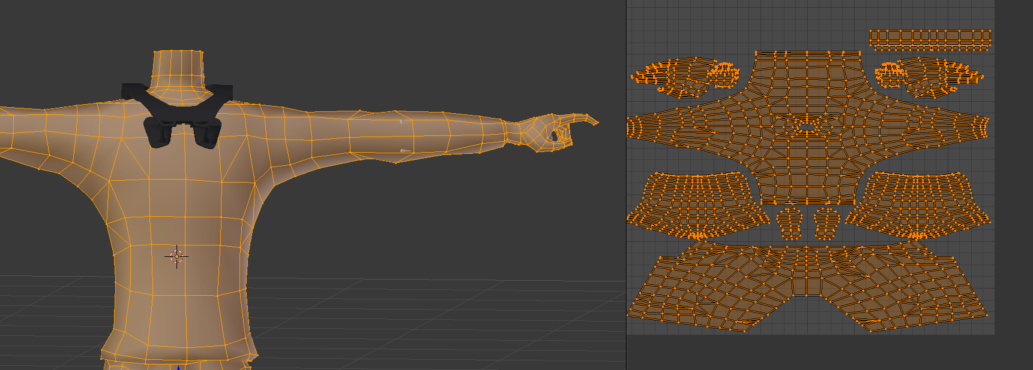Select the small right UV island below torso
This screenshot has height=370, width=1033.
pos(827,223)
